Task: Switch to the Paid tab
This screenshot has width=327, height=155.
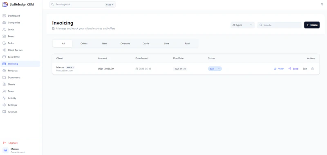Action: (187, 44)
